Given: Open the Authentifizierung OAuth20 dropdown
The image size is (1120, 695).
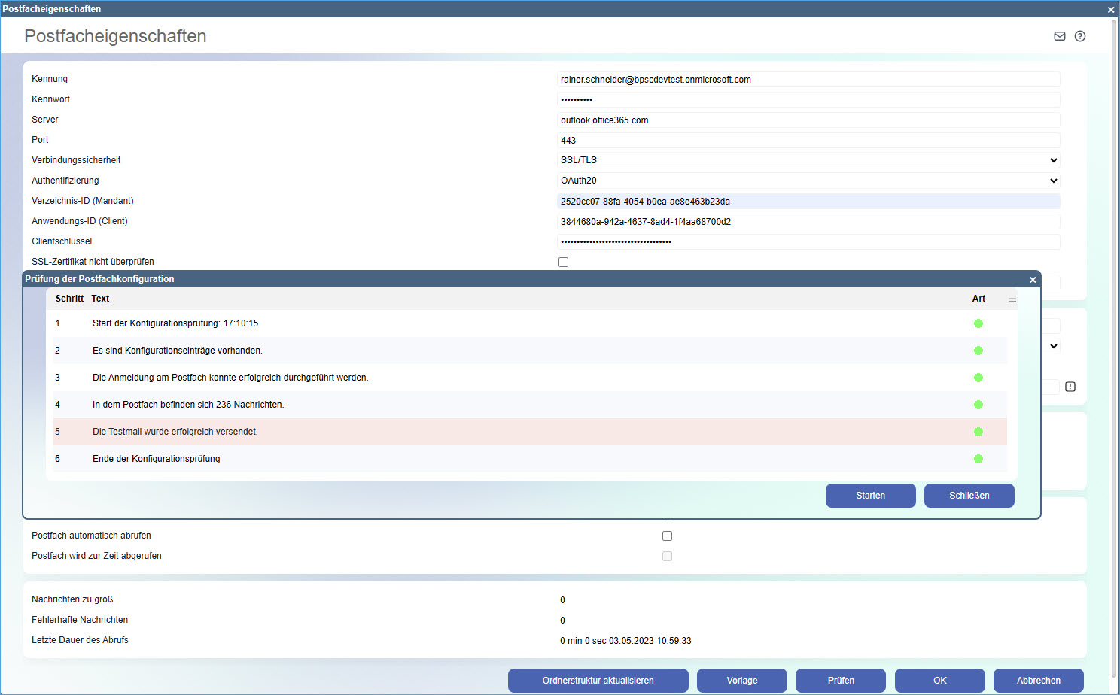Looking at the screenshot, I should [808, 181].
